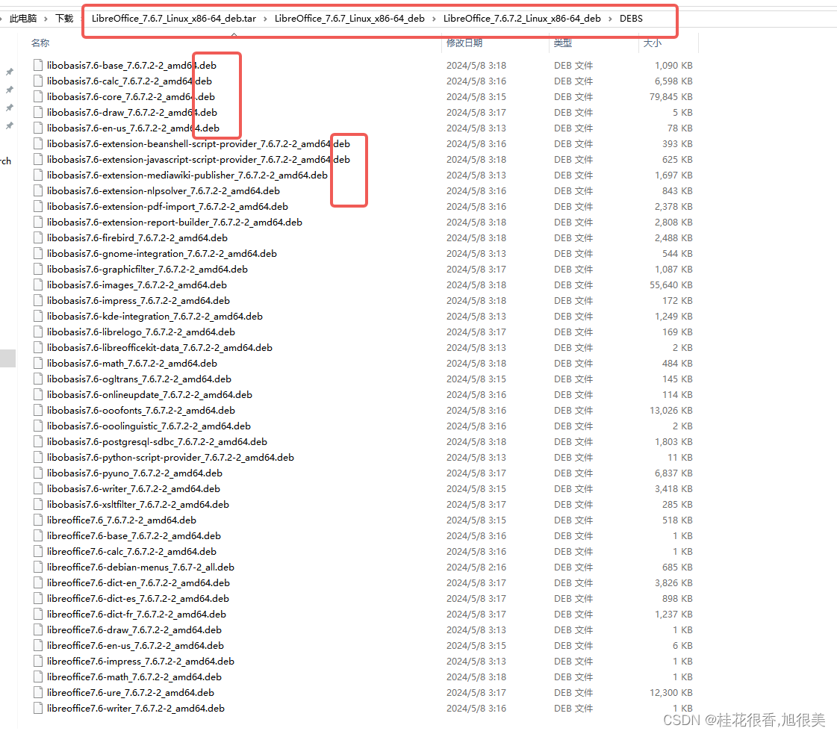Screen dimensions: 837x734
Task: Click the file icon of libobasis7.6-draw_7.6.7.2-2_amd64.deb
Action: tap(38, 112)
